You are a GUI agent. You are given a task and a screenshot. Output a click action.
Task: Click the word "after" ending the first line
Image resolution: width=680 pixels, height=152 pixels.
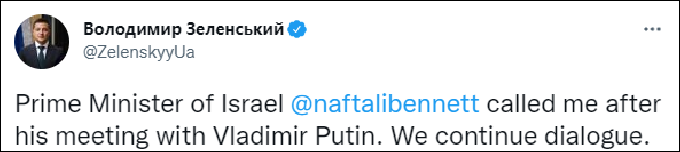point(633,104)
